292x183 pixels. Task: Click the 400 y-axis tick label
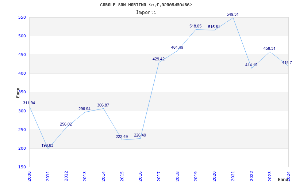[22, 74]
